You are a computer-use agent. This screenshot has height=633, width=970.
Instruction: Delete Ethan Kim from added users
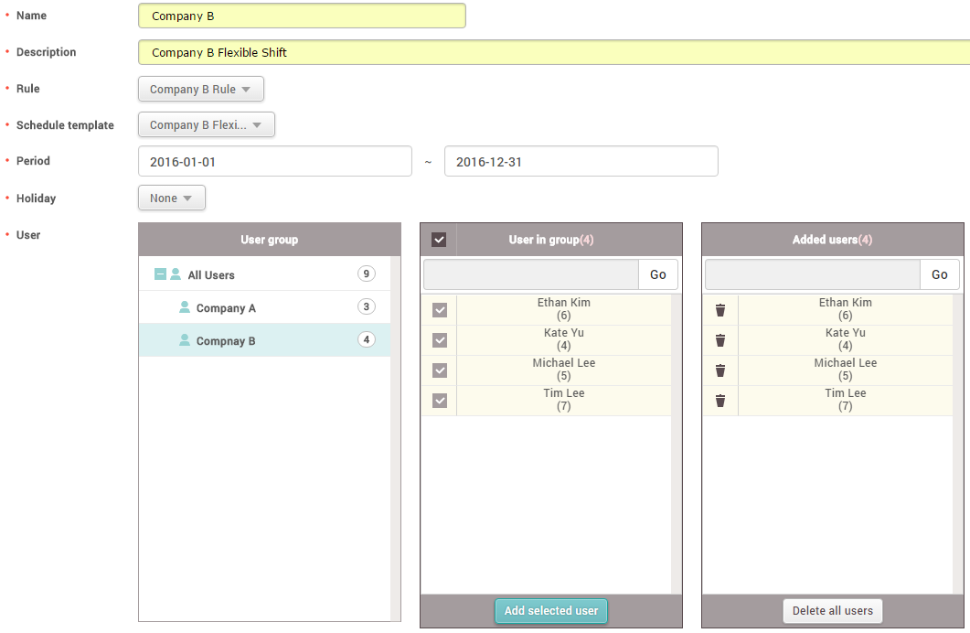[x=720, y=310]
